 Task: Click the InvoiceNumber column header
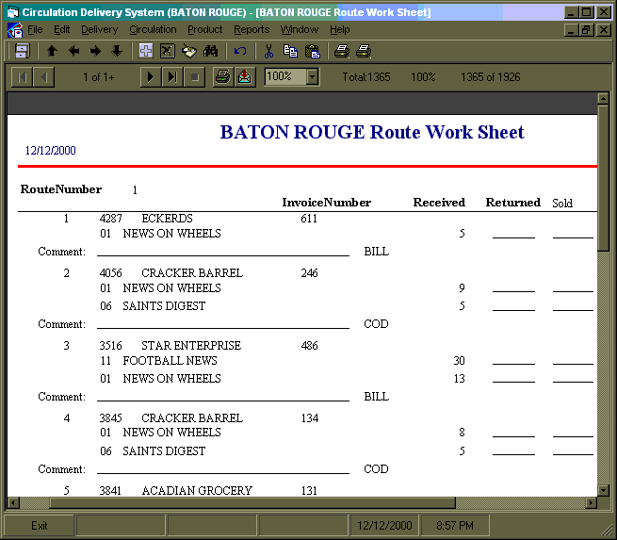(x=327, y=203)
